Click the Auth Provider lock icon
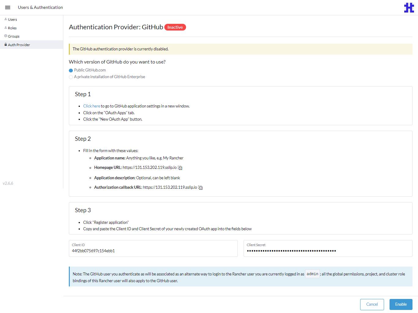This screenshot has height=313, width=418. coord(6,45)
